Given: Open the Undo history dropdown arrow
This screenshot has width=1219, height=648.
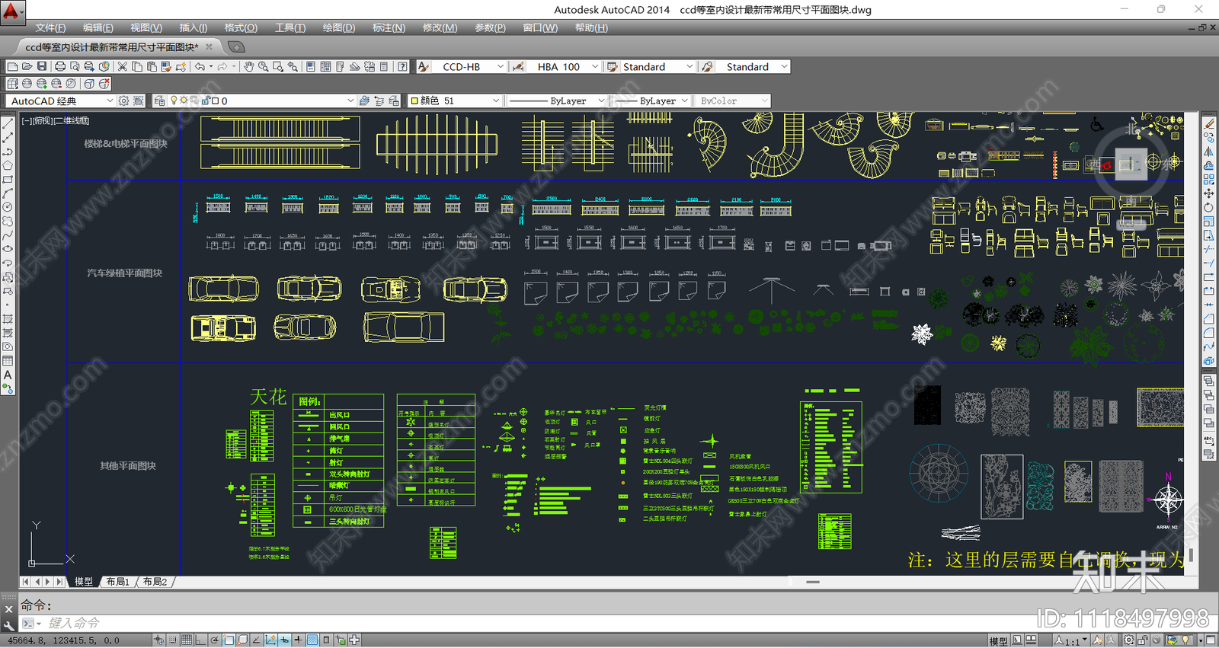Looking at the screenshot, I should point(211,67).
